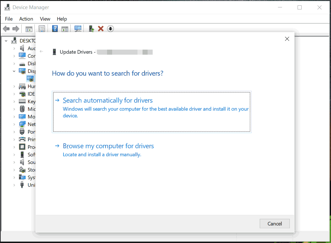The width and height of the screenshot is (331, 243).
Task: Select the Print queues printer icon
Action: [x=22, y=139]
